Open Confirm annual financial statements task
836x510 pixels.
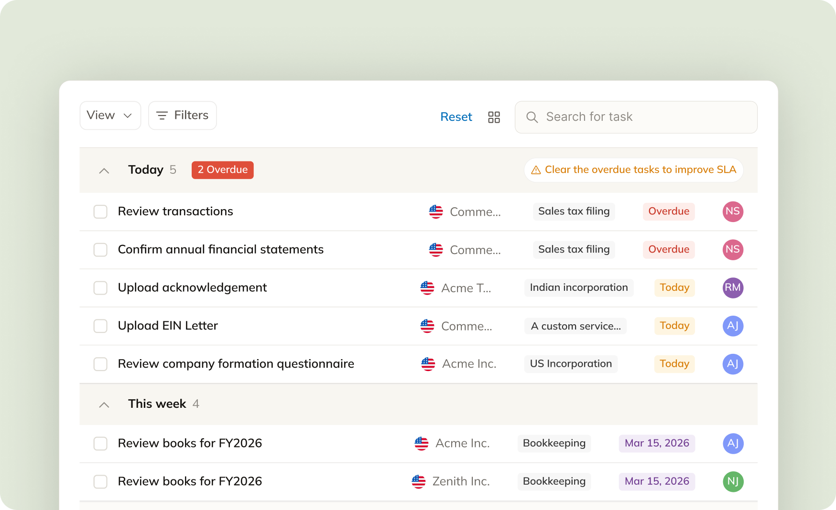tap(221, 250)
